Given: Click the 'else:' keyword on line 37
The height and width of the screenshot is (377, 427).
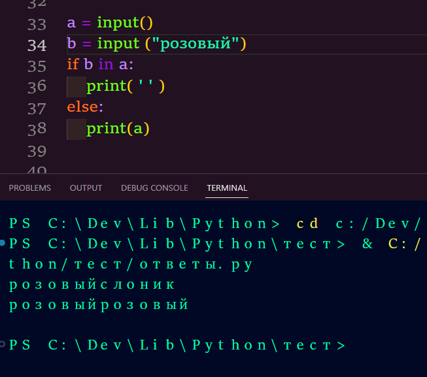Looking at the screenshot, I should pos(85,107).
